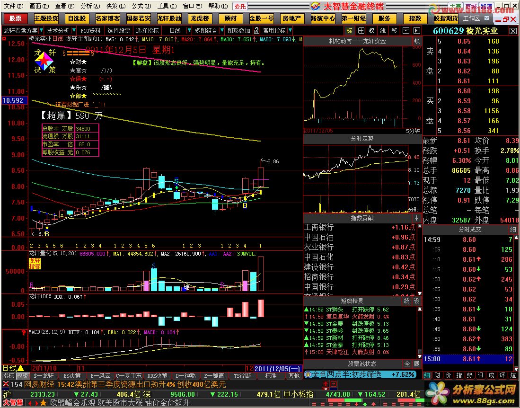
Task: Select the 指标 tab at chart bottom
Action: [x=9, y=375]
